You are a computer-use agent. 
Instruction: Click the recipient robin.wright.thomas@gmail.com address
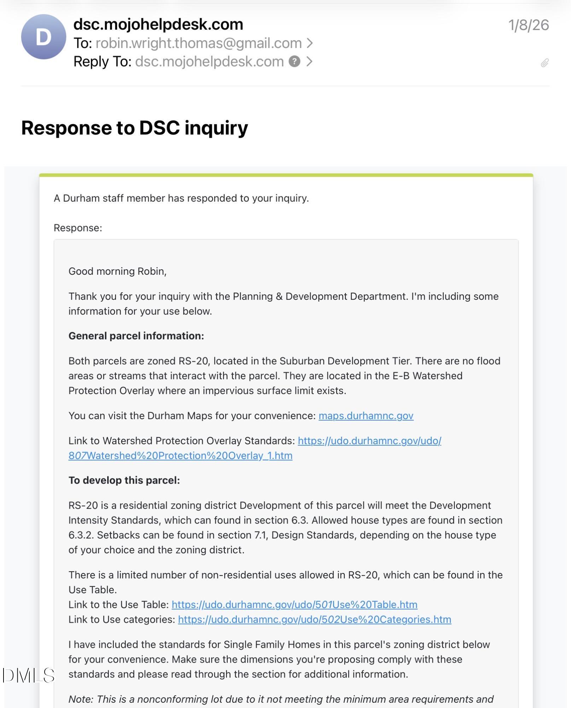(x=198, y=43)
